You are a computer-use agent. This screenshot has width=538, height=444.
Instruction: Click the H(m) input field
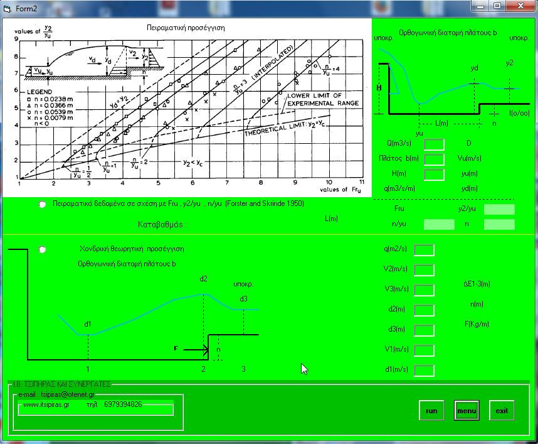point(434,175)
